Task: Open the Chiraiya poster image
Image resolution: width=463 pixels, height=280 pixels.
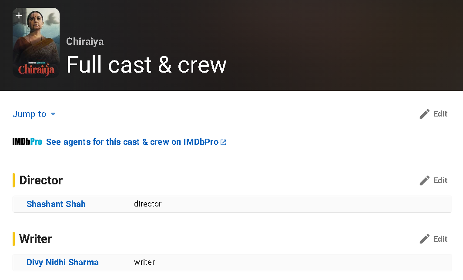Action: coord(36,48)
